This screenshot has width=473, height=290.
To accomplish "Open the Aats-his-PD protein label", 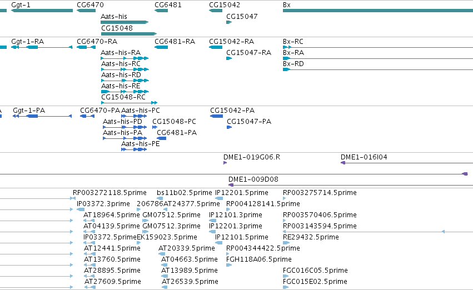I will click(122, 122).
